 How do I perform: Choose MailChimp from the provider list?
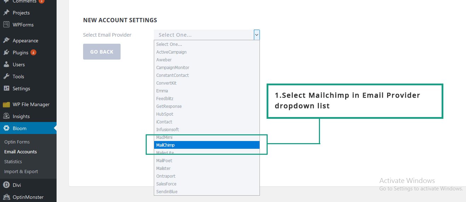[x=207, y=145]
